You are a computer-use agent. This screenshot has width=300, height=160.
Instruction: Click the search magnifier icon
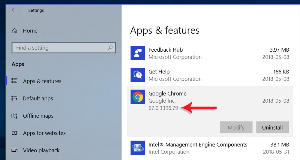110,47
